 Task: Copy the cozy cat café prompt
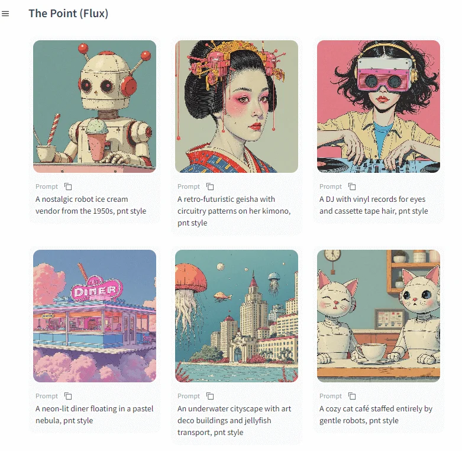tap(352, 396)
